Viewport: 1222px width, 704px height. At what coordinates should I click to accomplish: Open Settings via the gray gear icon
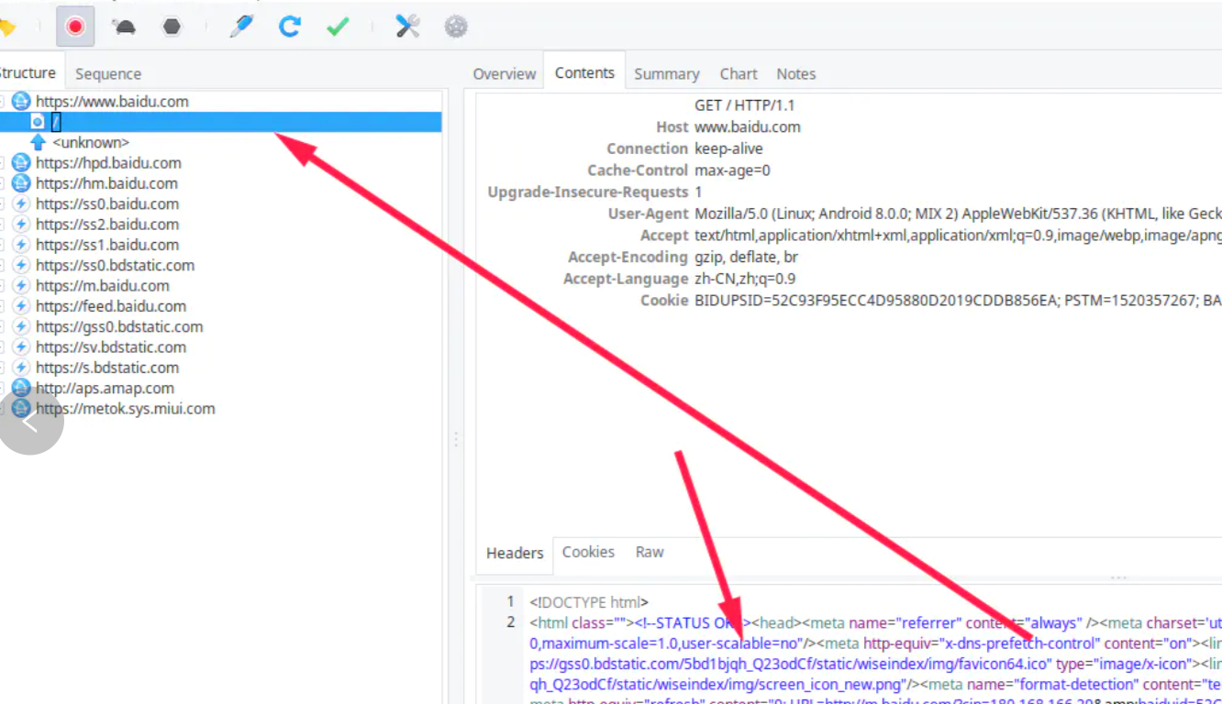tap(456, 27)
